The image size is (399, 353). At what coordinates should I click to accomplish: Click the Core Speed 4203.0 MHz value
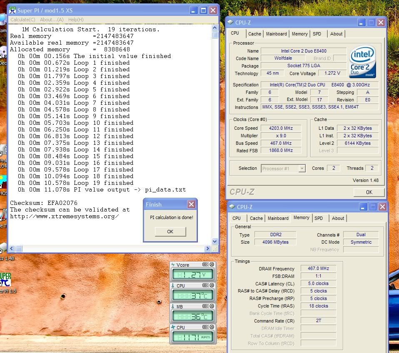(x=281, y=128)
